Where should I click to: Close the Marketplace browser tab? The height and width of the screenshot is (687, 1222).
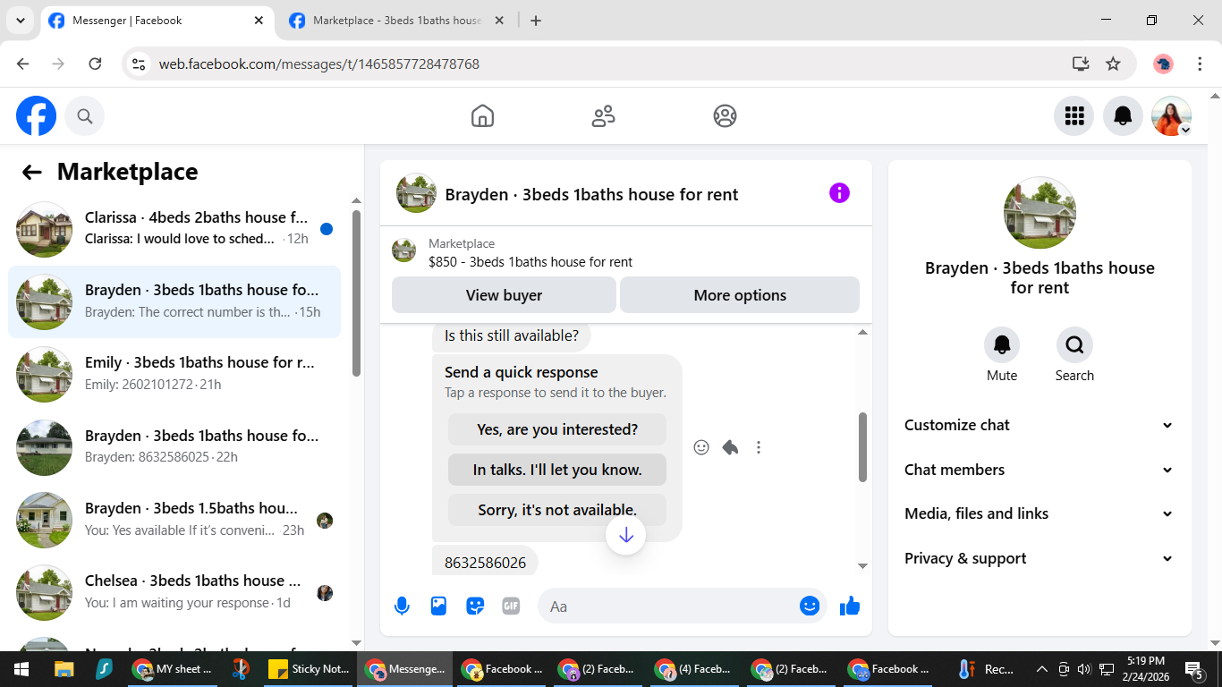coord(499,21)
